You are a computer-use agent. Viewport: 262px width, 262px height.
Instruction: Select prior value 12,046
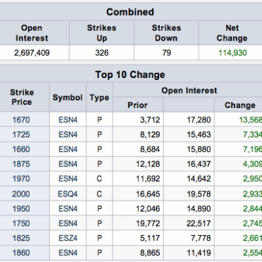pos(148,209)
